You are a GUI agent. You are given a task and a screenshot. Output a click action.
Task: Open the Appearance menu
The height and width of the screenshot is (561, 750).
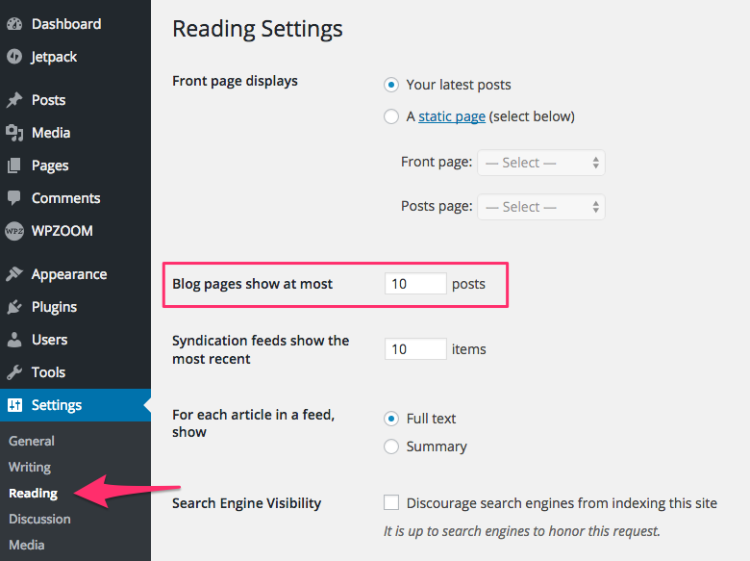pyautogui.click(x=68, y=274)
